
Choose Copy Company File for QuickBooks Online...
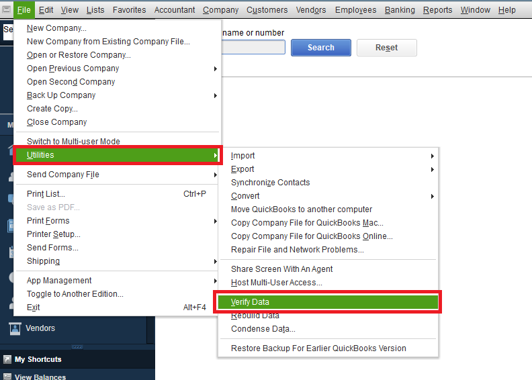[328, 236]
